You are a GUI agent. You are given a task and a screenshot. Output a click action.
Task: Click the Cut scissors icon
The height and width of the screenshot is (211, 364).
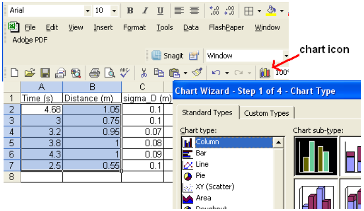pyautogui.click(x=143, y=73)
